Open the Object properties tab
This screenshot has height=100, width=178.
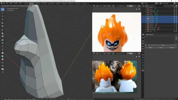(x=143, y=55)
